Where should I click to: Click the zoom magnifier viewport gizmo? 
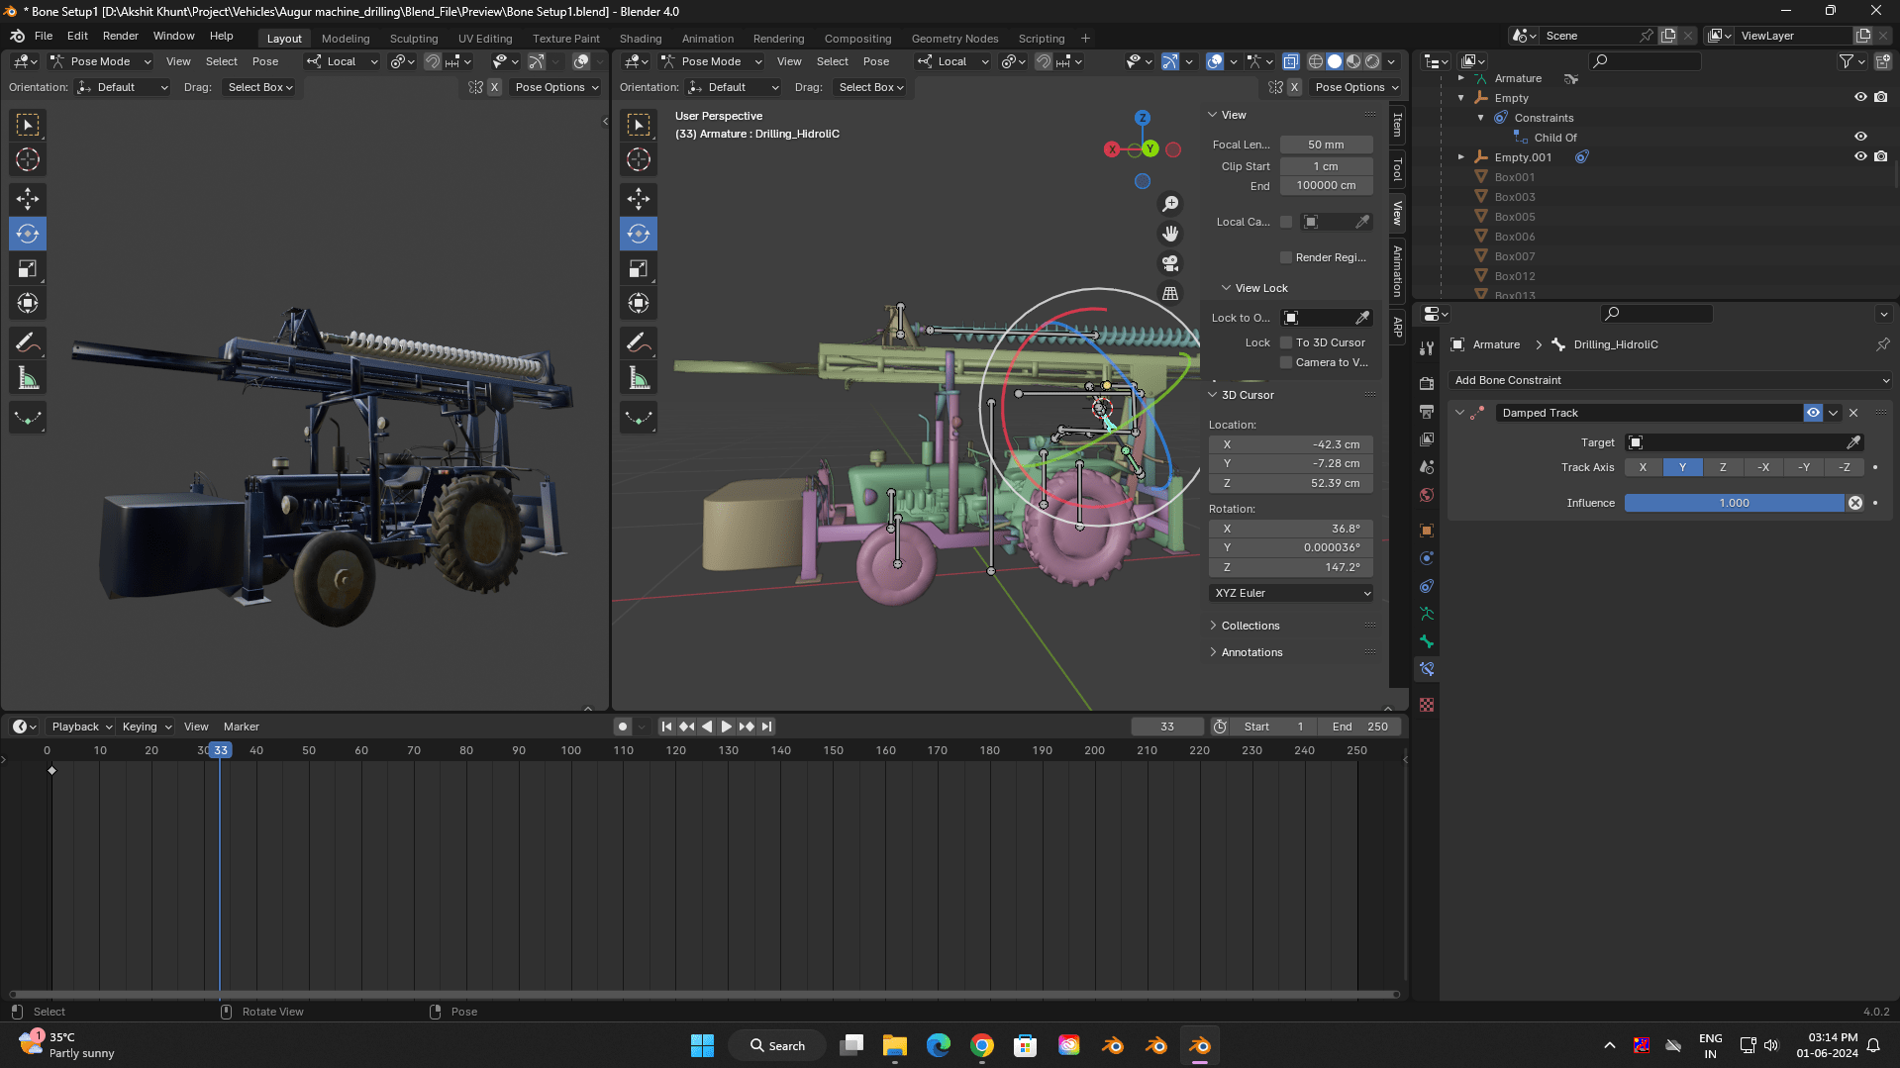click(x=1170, y=204)
